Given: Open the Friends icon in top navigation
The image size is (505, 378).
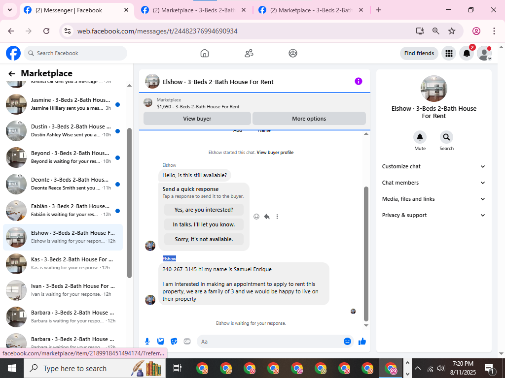Looking at the screenshot, I should (249, 53).
